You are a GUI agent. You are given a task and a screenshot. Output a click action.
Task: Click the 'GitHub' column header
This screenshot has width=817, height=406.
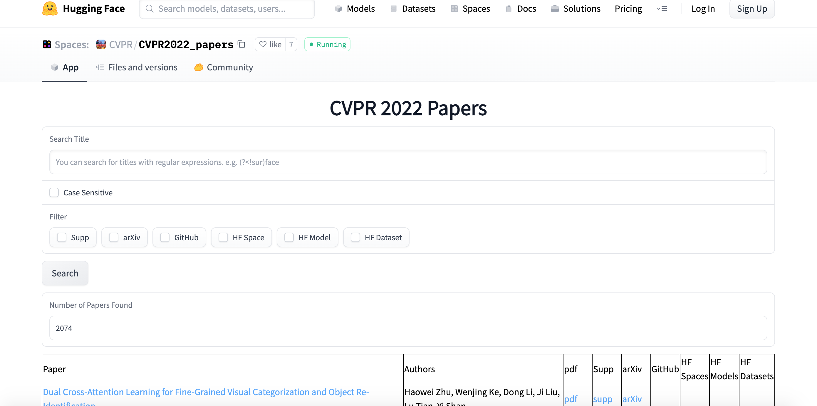pos(665,369)
